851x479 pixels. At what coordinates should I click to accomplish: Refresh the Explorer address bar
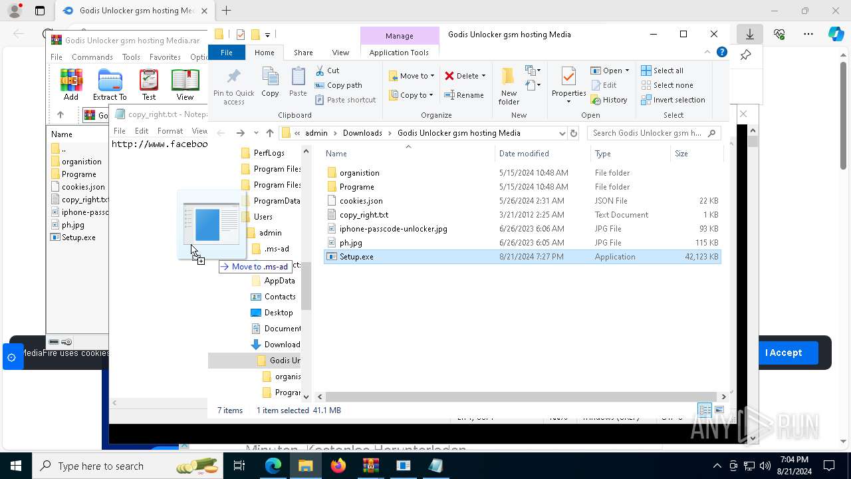(x=574, y=133)
